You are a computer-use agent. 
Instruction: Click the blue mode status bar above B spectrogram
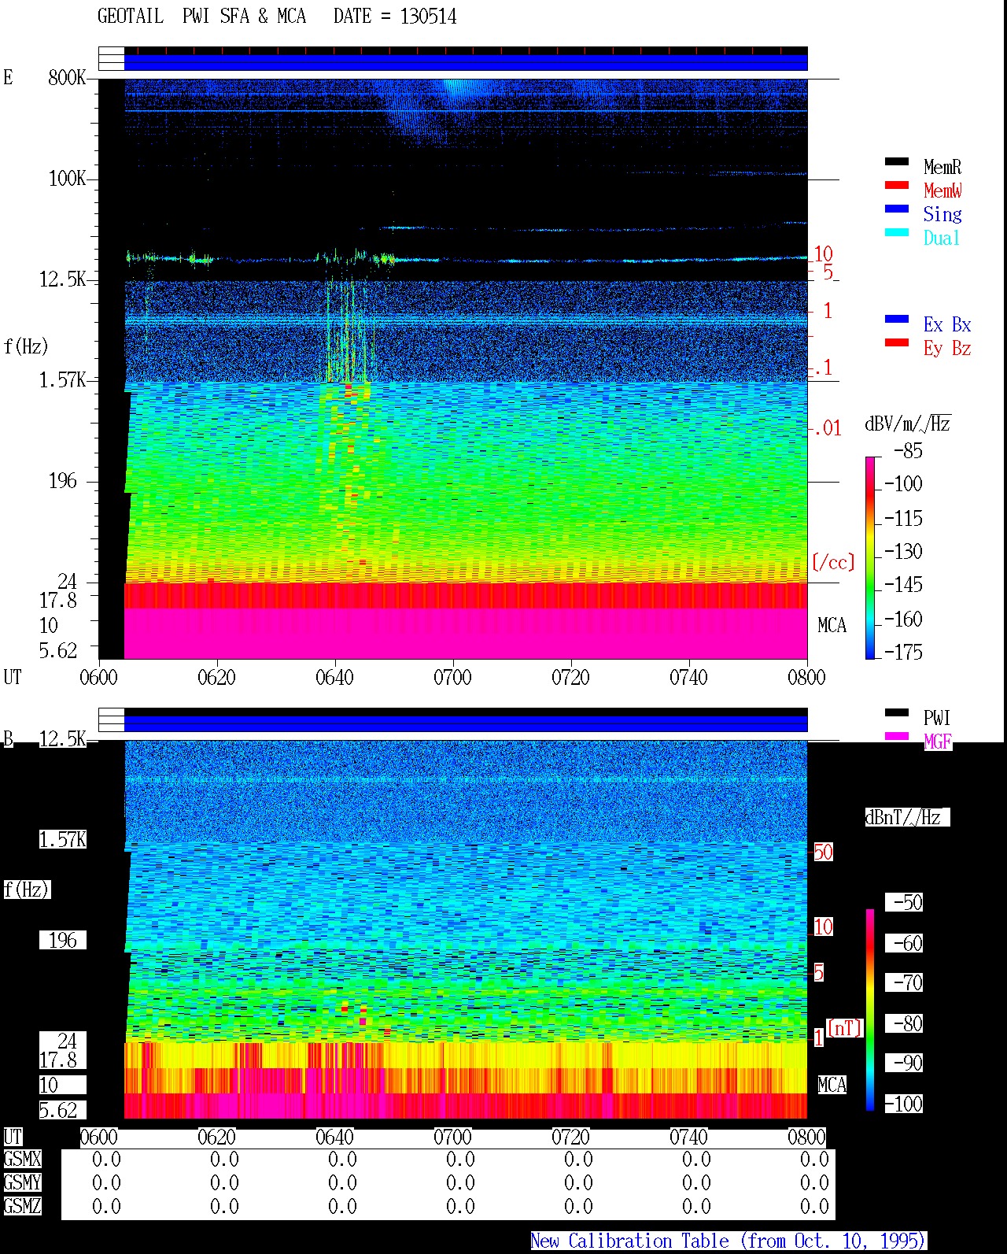466,723
